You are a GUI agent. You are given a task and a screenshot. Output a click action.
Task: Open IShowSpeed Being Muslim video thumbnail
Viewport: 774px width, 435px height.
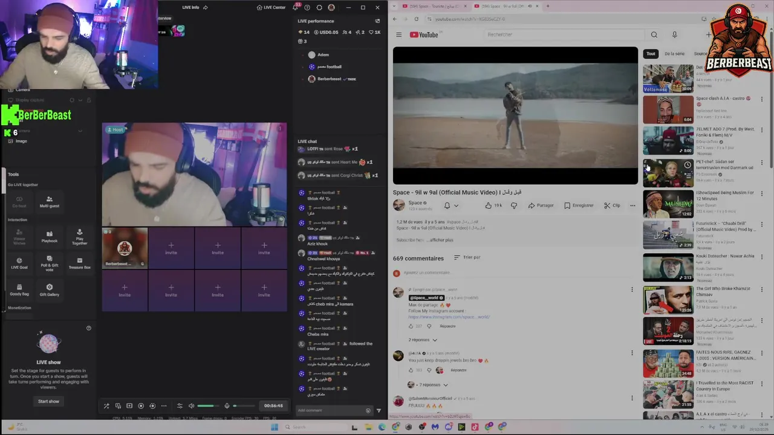click(668, 204)
